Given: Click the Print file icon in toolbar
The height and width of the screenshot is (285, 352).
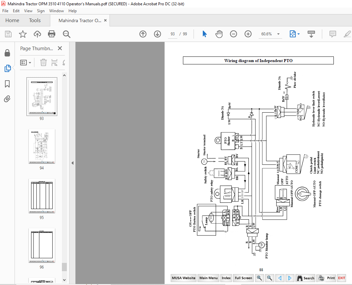Looking at the screenshot, I should point(52,34).
